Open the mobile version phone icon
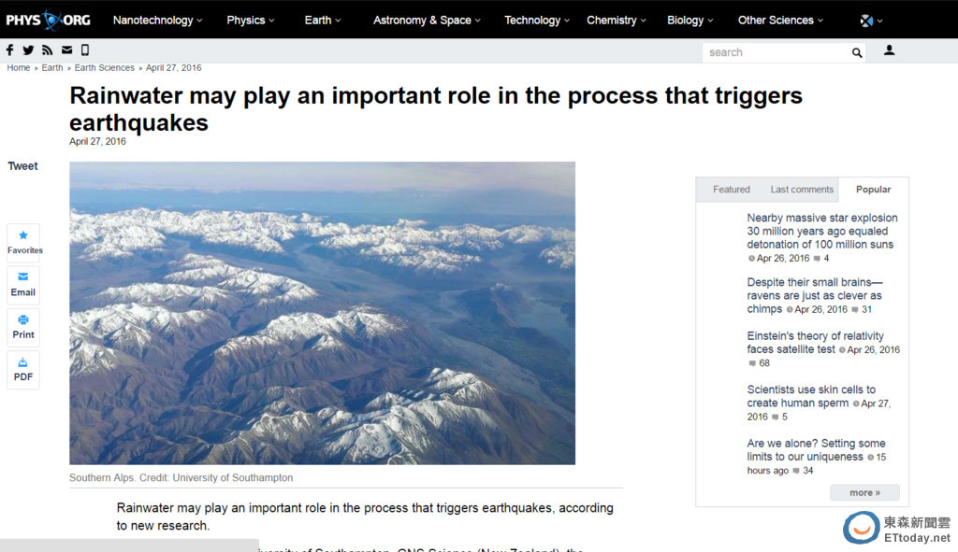 85,50
